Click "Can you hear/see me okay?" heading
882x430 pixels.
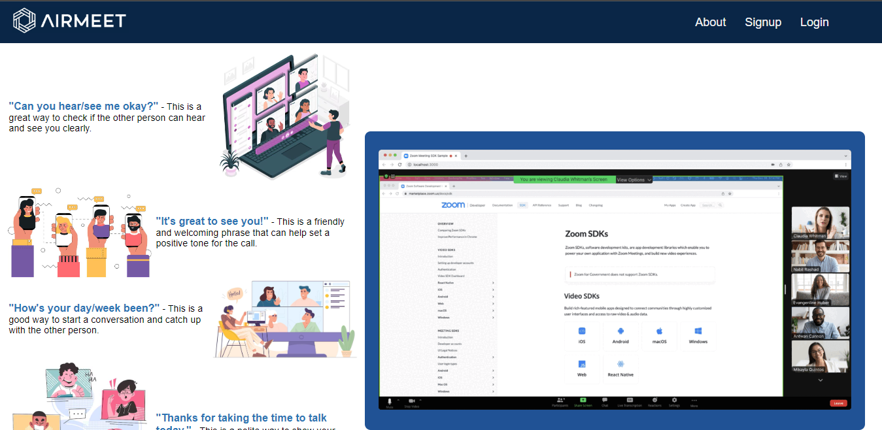click(x=84, y=106)
